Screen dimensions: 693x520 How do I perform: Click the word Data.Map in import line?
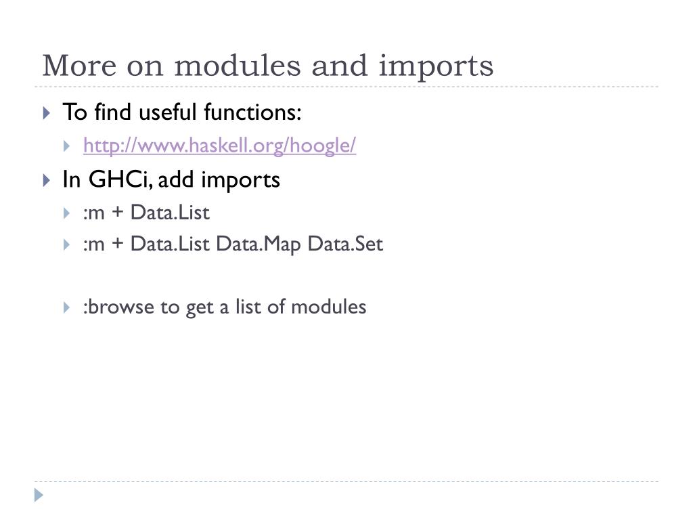(x=258, y=244)
